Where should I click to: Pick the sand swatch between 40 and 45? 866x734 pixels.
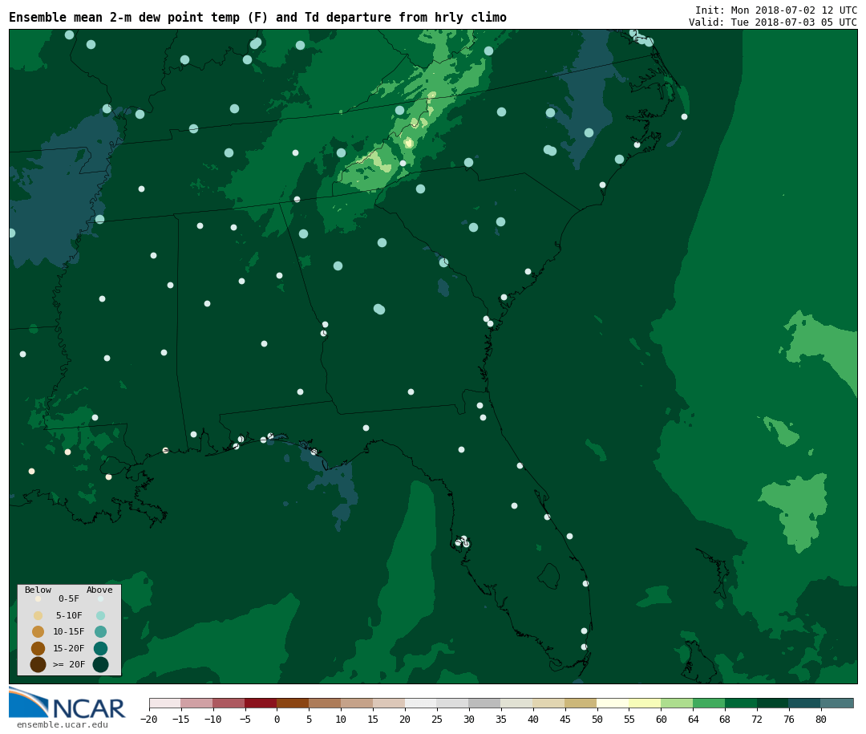549,703
